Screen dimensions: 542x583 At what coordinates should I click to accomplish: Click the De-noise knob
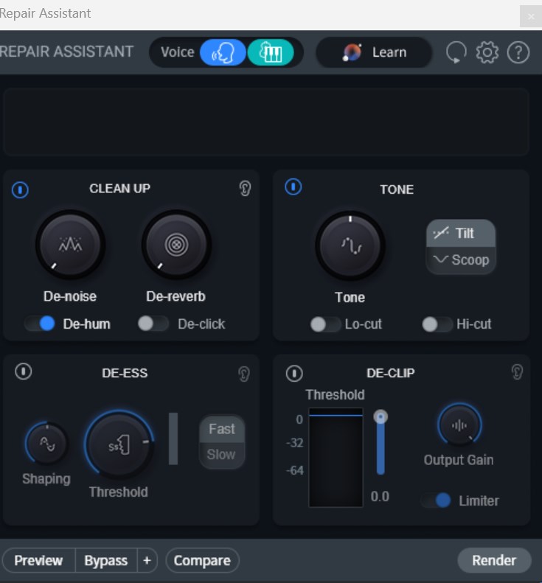71,245
